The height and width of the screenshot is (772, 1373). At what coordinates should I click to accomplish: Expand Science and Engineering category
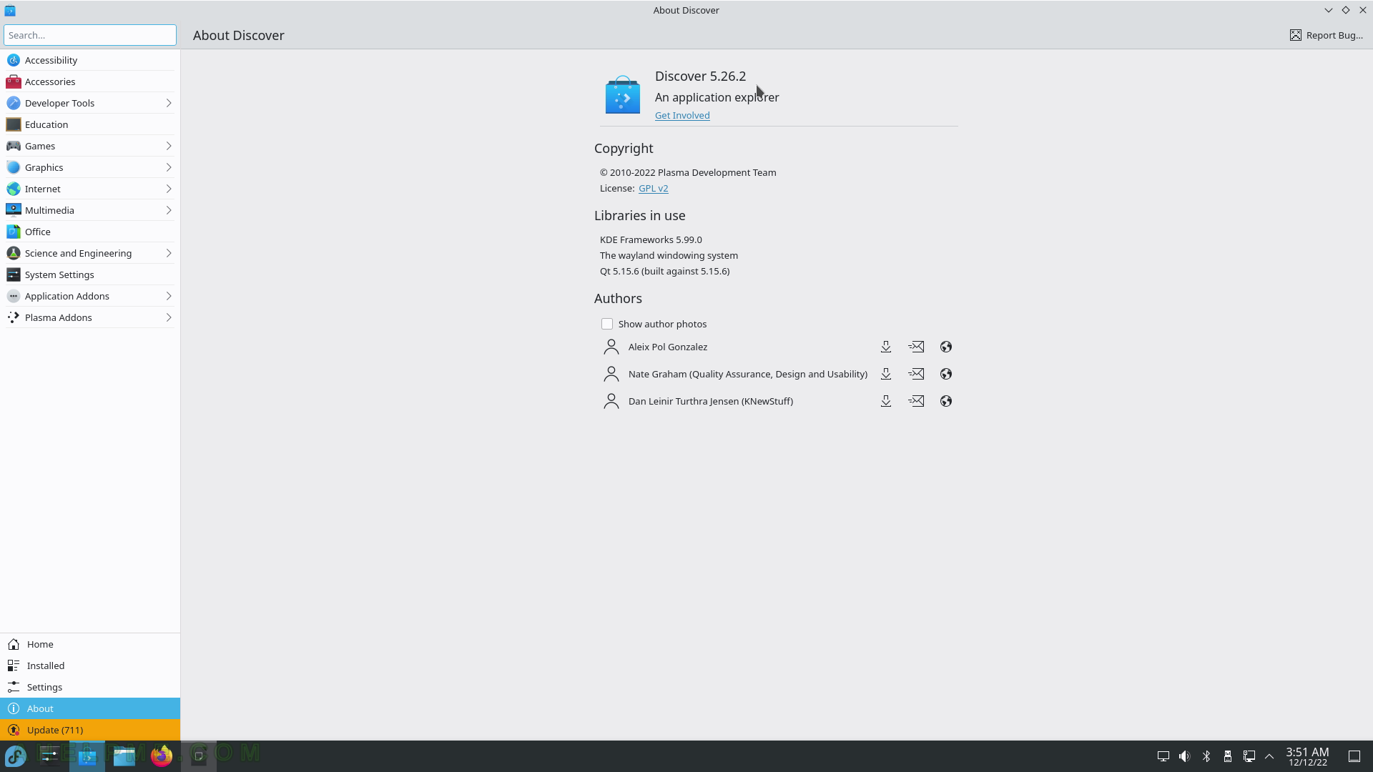click(x=169, y=253)
